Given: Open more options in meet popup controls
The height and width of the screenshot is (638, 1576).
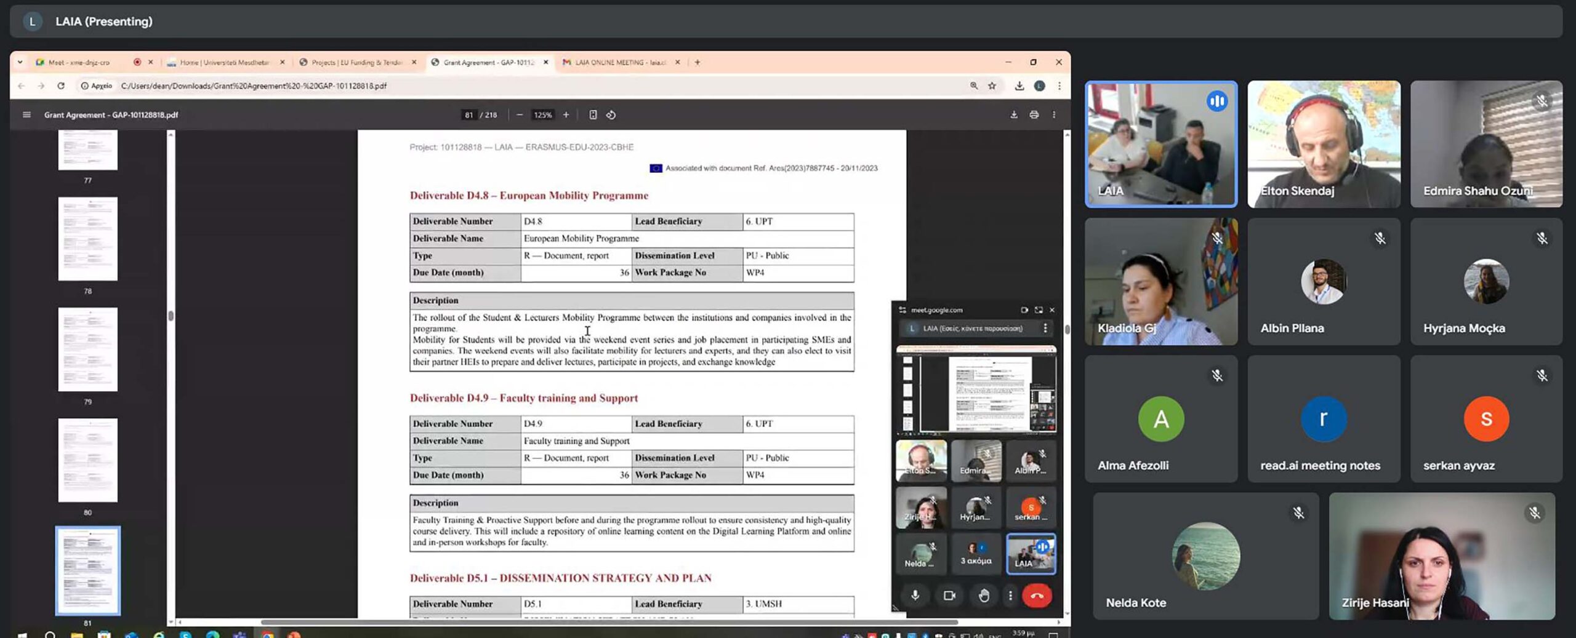Looking at the screenshot, I should [1010, 596].
